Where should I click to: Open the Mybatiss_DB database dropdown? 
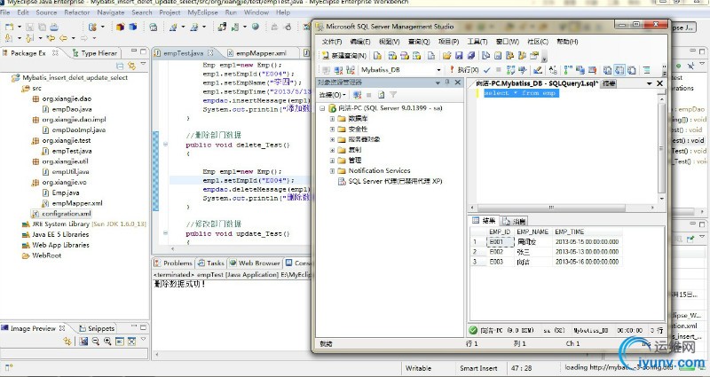coord(438,70)
